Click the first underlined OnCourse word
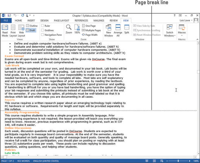Screen dimensions: 200x163 click(x=98, y=59)
